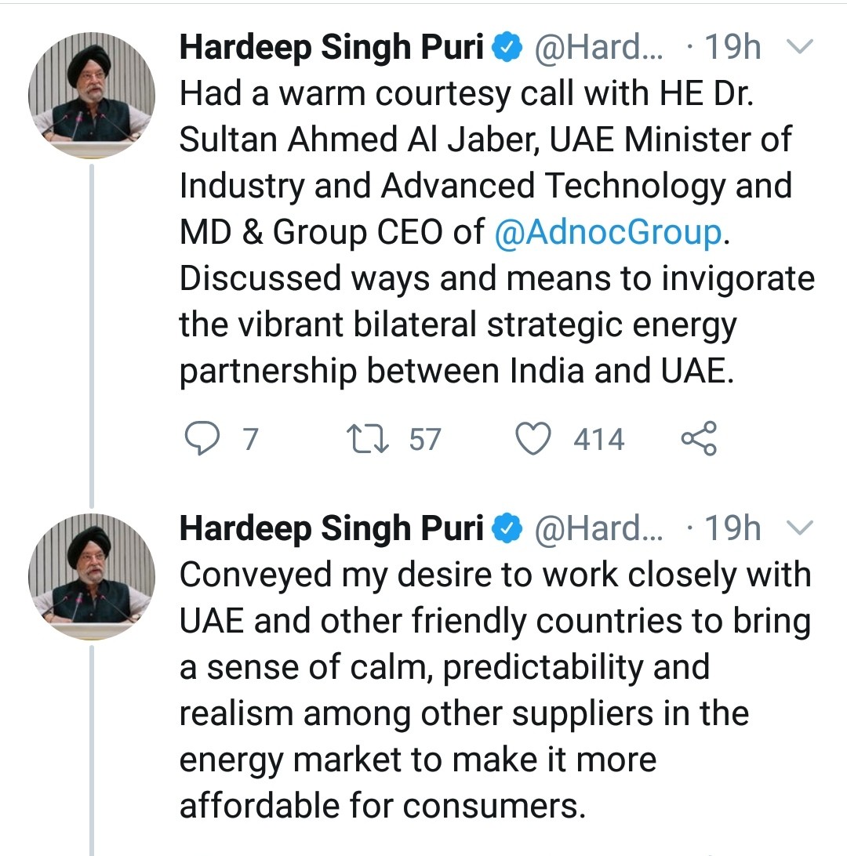Screen dimensions: 847x856
Task: Open the first tweet's chevron dropdown menu
Action: pyautogui.click(x=798, y=49)
